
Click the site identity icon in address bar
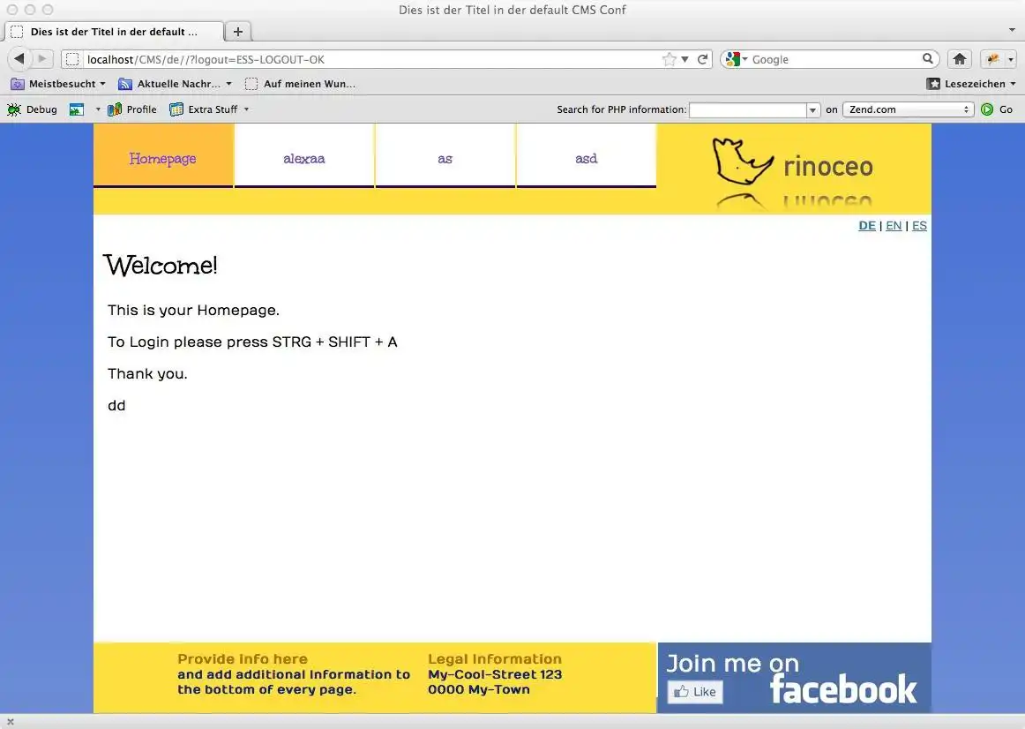(72, 59)
